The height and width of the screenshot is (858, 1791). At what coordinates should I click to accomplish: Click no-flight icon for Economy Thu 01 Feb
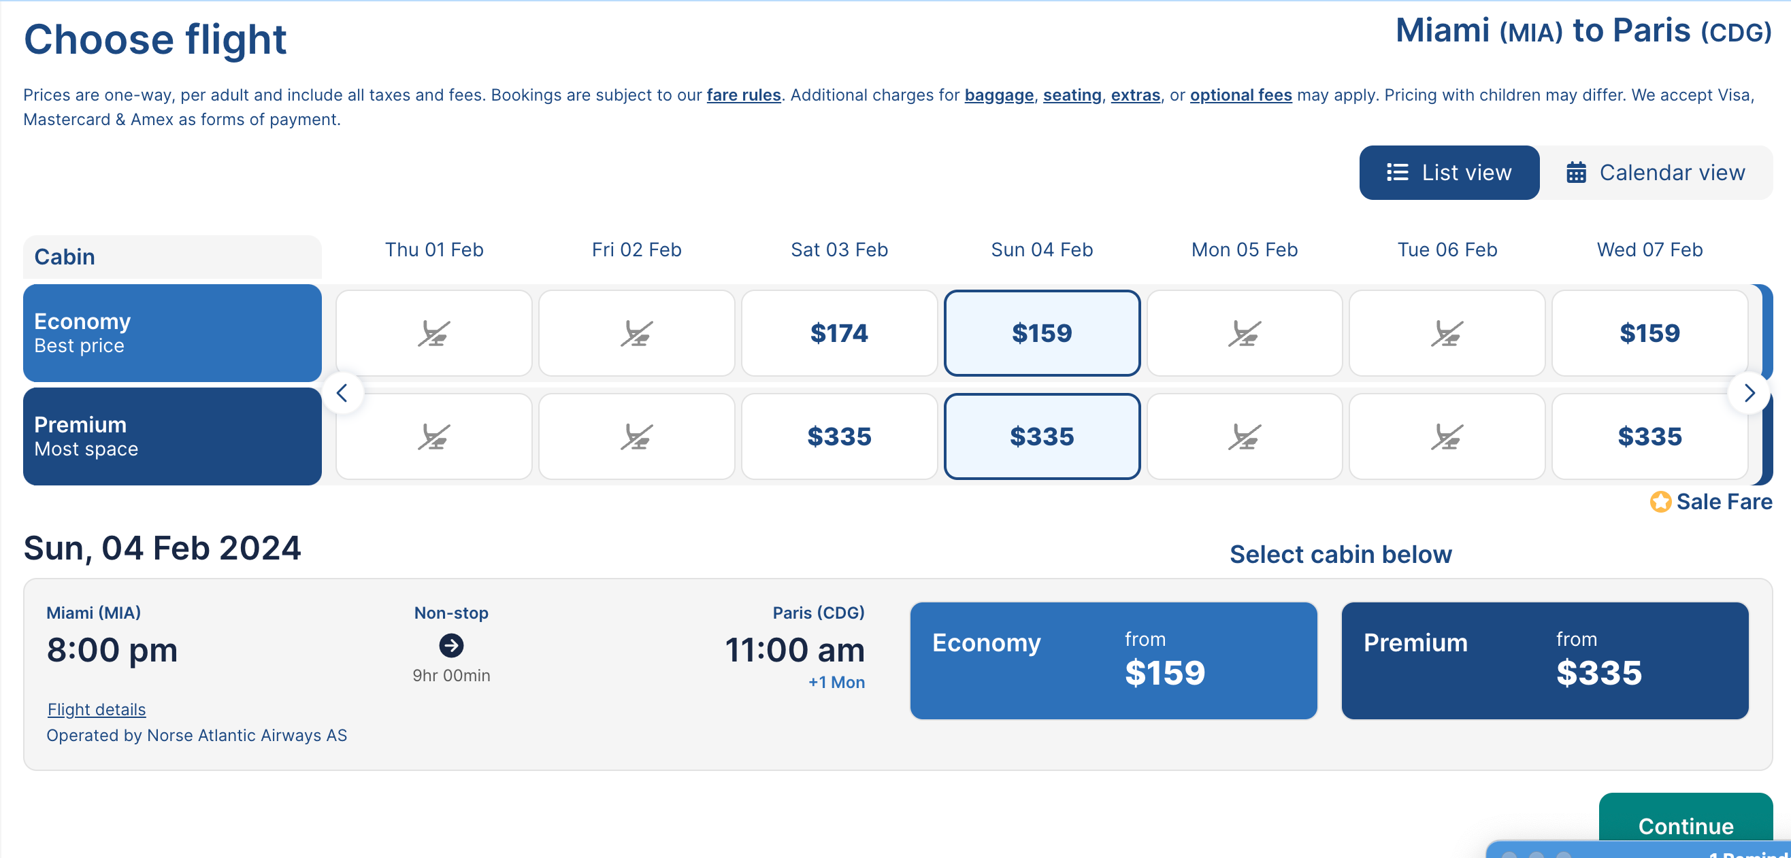pos(434,333)
